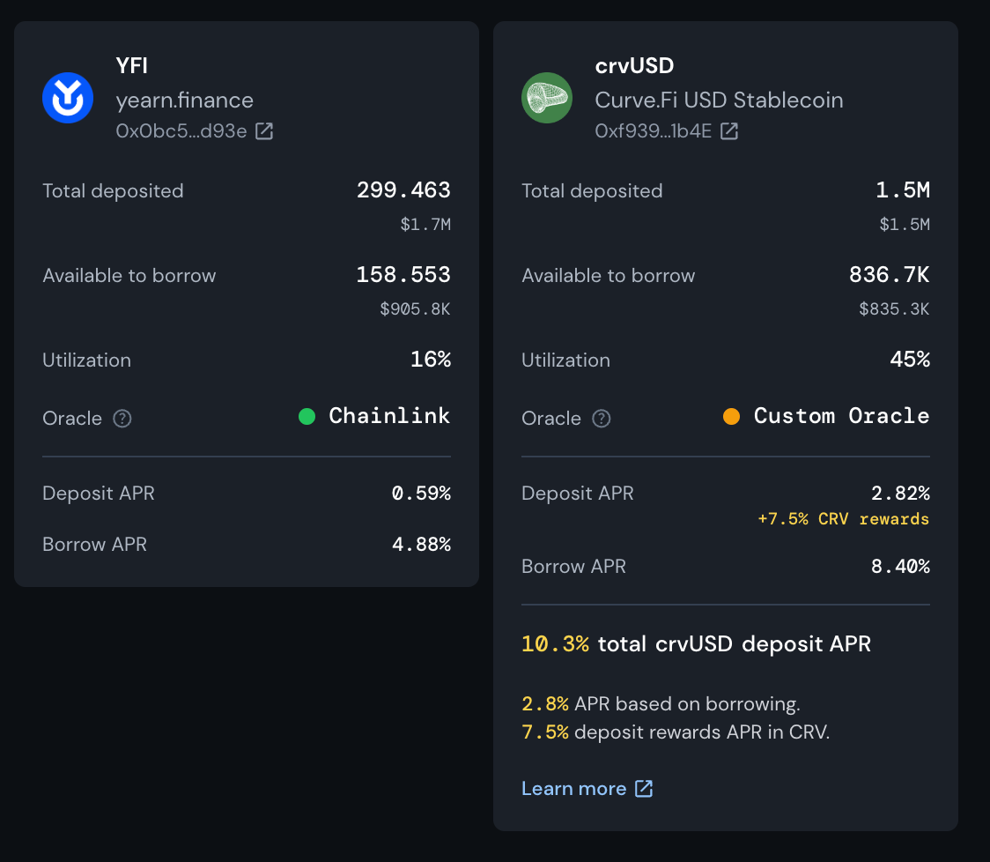Image resolution: width=990 pixels, height=862 pixels.
Task: Open the crvUSD contract address external link icon
Action: pos(729,131)
